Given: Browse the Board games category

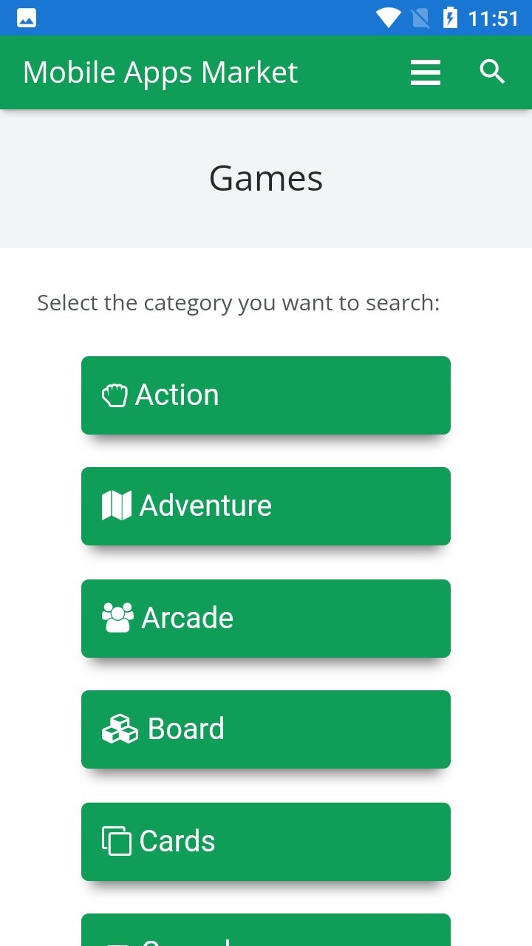Looking at the screenshot, I should [x=266, y=729].
